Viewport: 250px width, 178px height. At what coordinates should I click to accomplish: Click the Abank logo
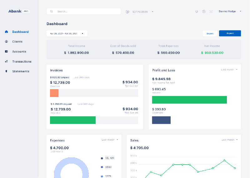(15, 11)
